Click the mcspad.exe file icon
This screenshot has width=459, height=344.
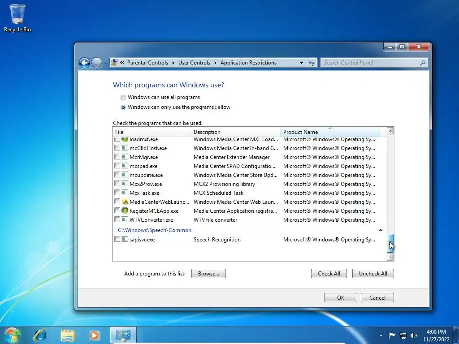[125, 166]
